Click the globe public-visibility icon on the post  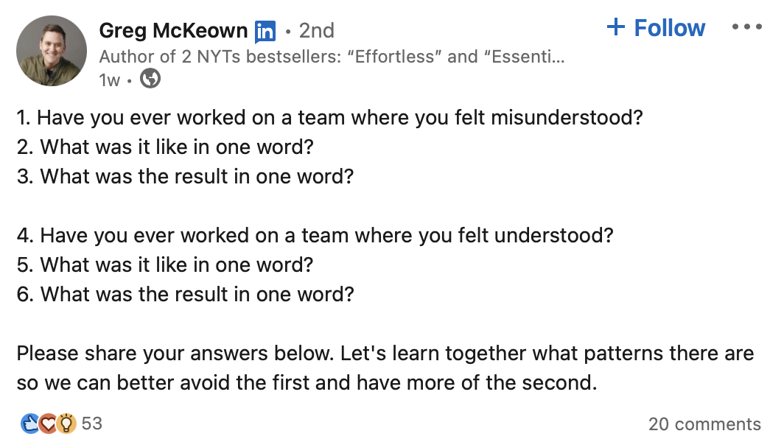[x=152, y=81]
